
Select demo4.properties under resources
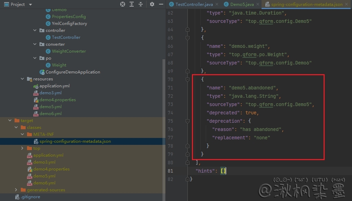pos(57,100)
